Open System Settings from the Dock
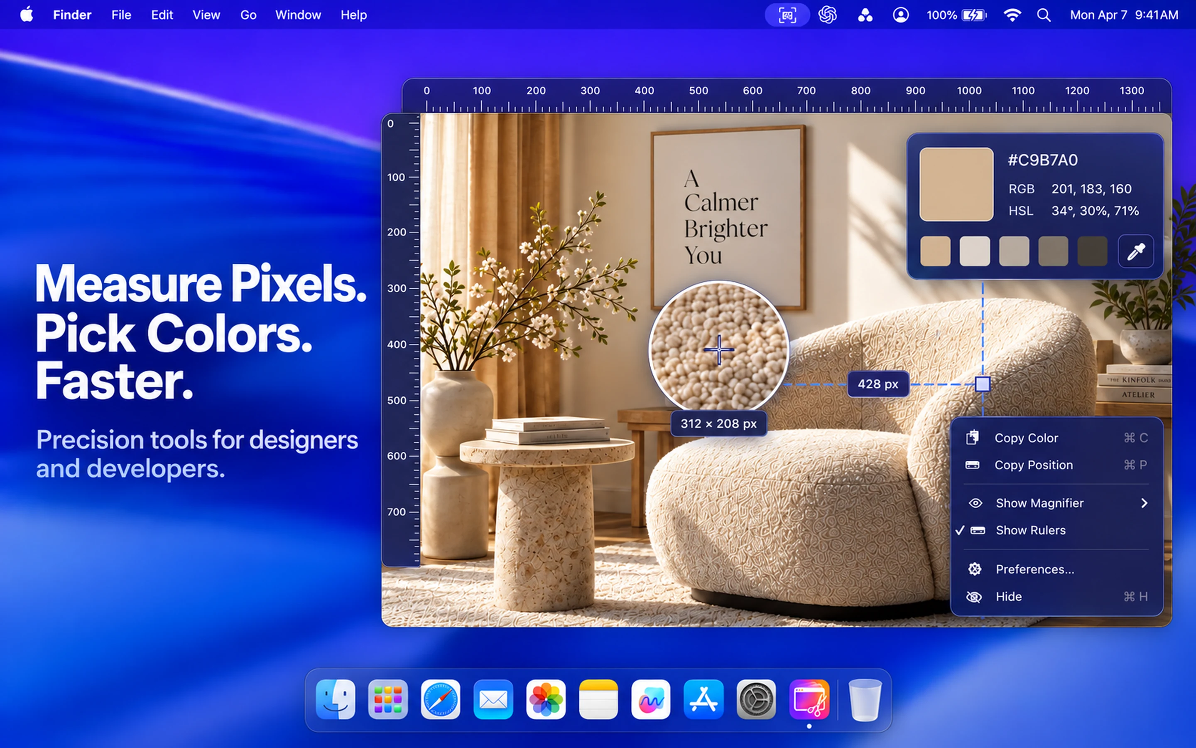Screen dimensions: 1196x748 coord(756,699)
